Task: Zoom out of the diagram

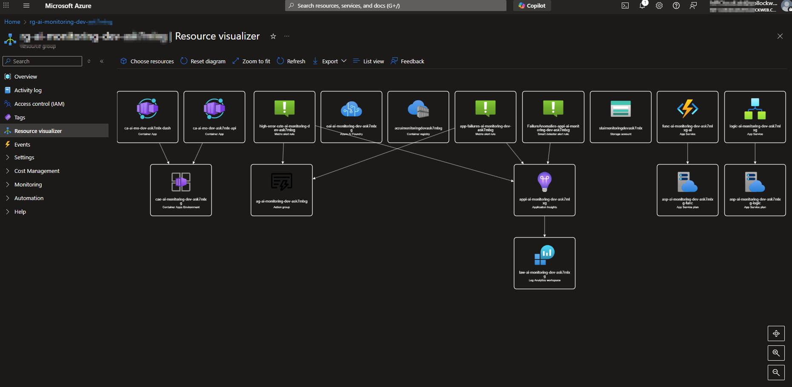Action: (776, 373)
